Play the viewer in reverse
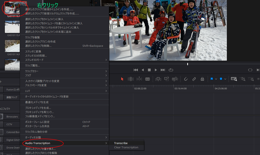This screenshot has height=155, width=260. 143,70
